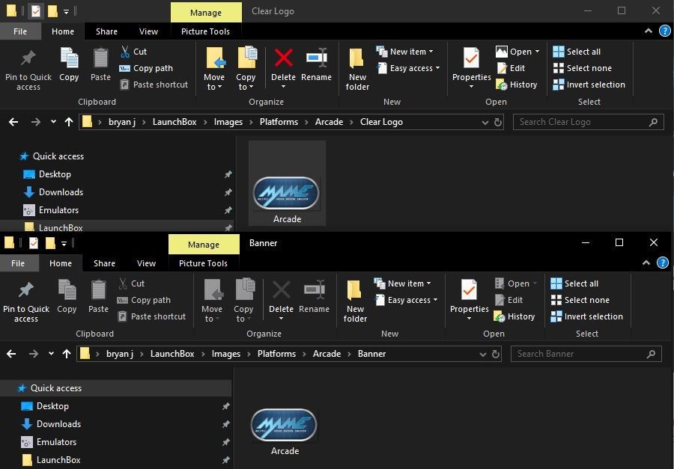Expand address history dropdown in Clear Logo window

[x=485, y=123]
